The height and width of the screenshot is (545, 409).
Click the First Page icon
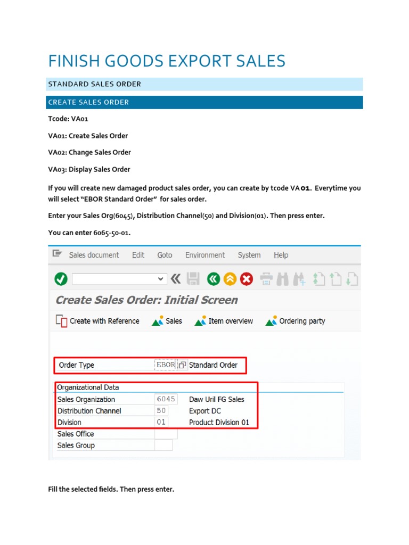pyautogui.click(x=318, y=279)
